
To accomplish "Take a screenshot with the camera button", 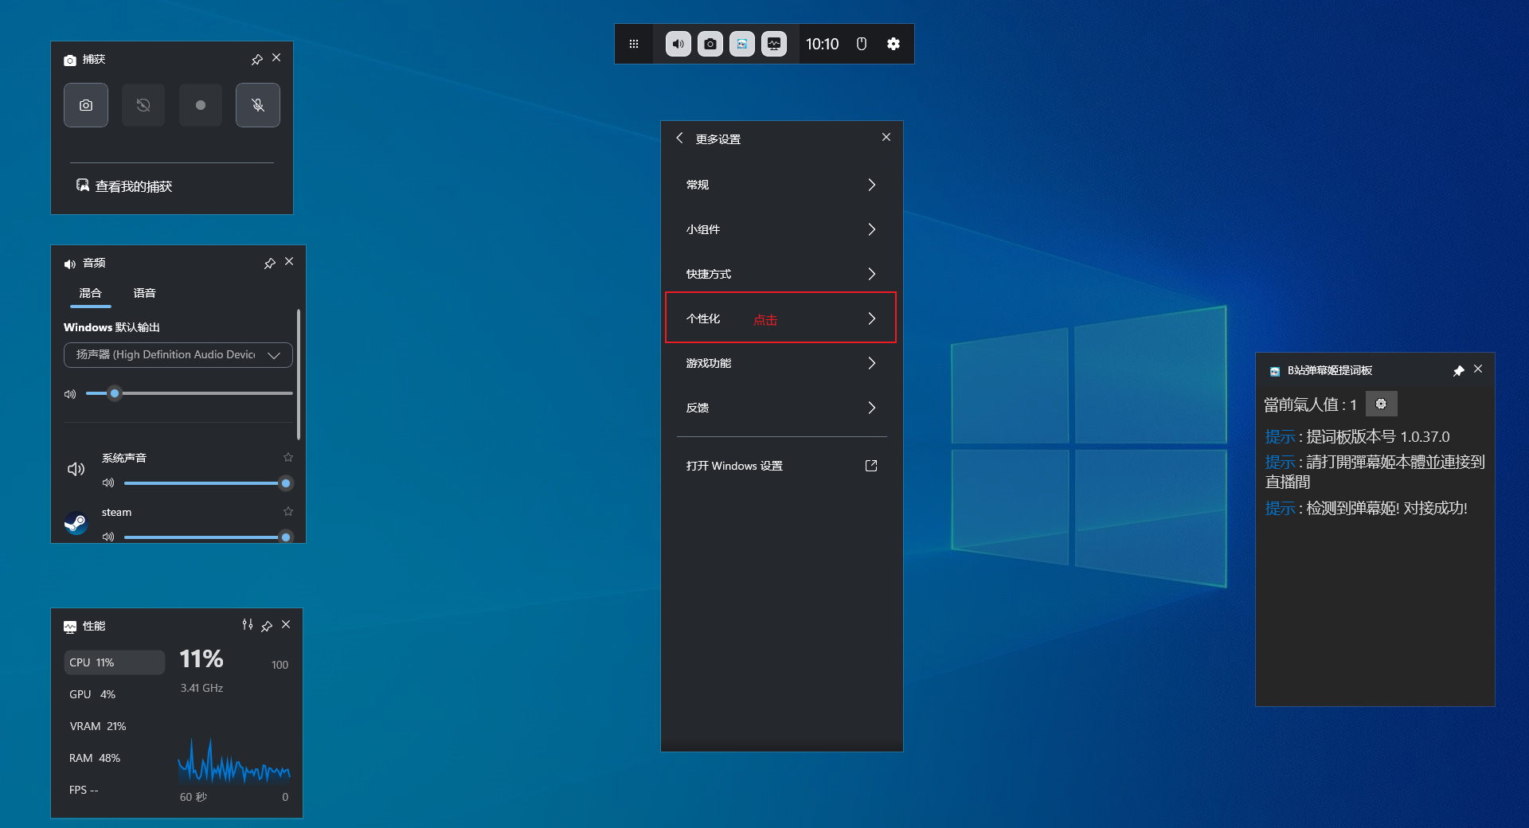I will pyautogui.click(x=86, y=105).
